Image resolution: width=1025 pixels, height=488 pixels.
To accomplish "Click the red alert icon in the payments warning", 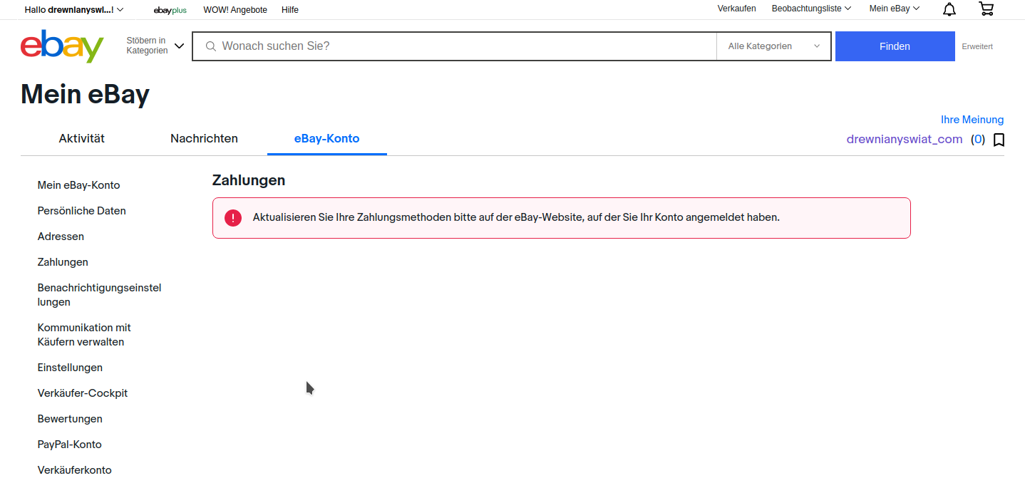I will (233, 217).
